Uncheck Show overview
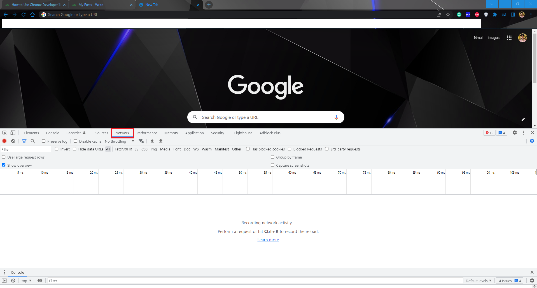 click(x=4, y=165)
